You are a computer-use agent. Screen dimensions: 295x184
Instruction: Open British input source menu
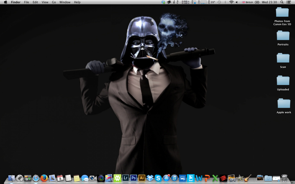point(247,2)
